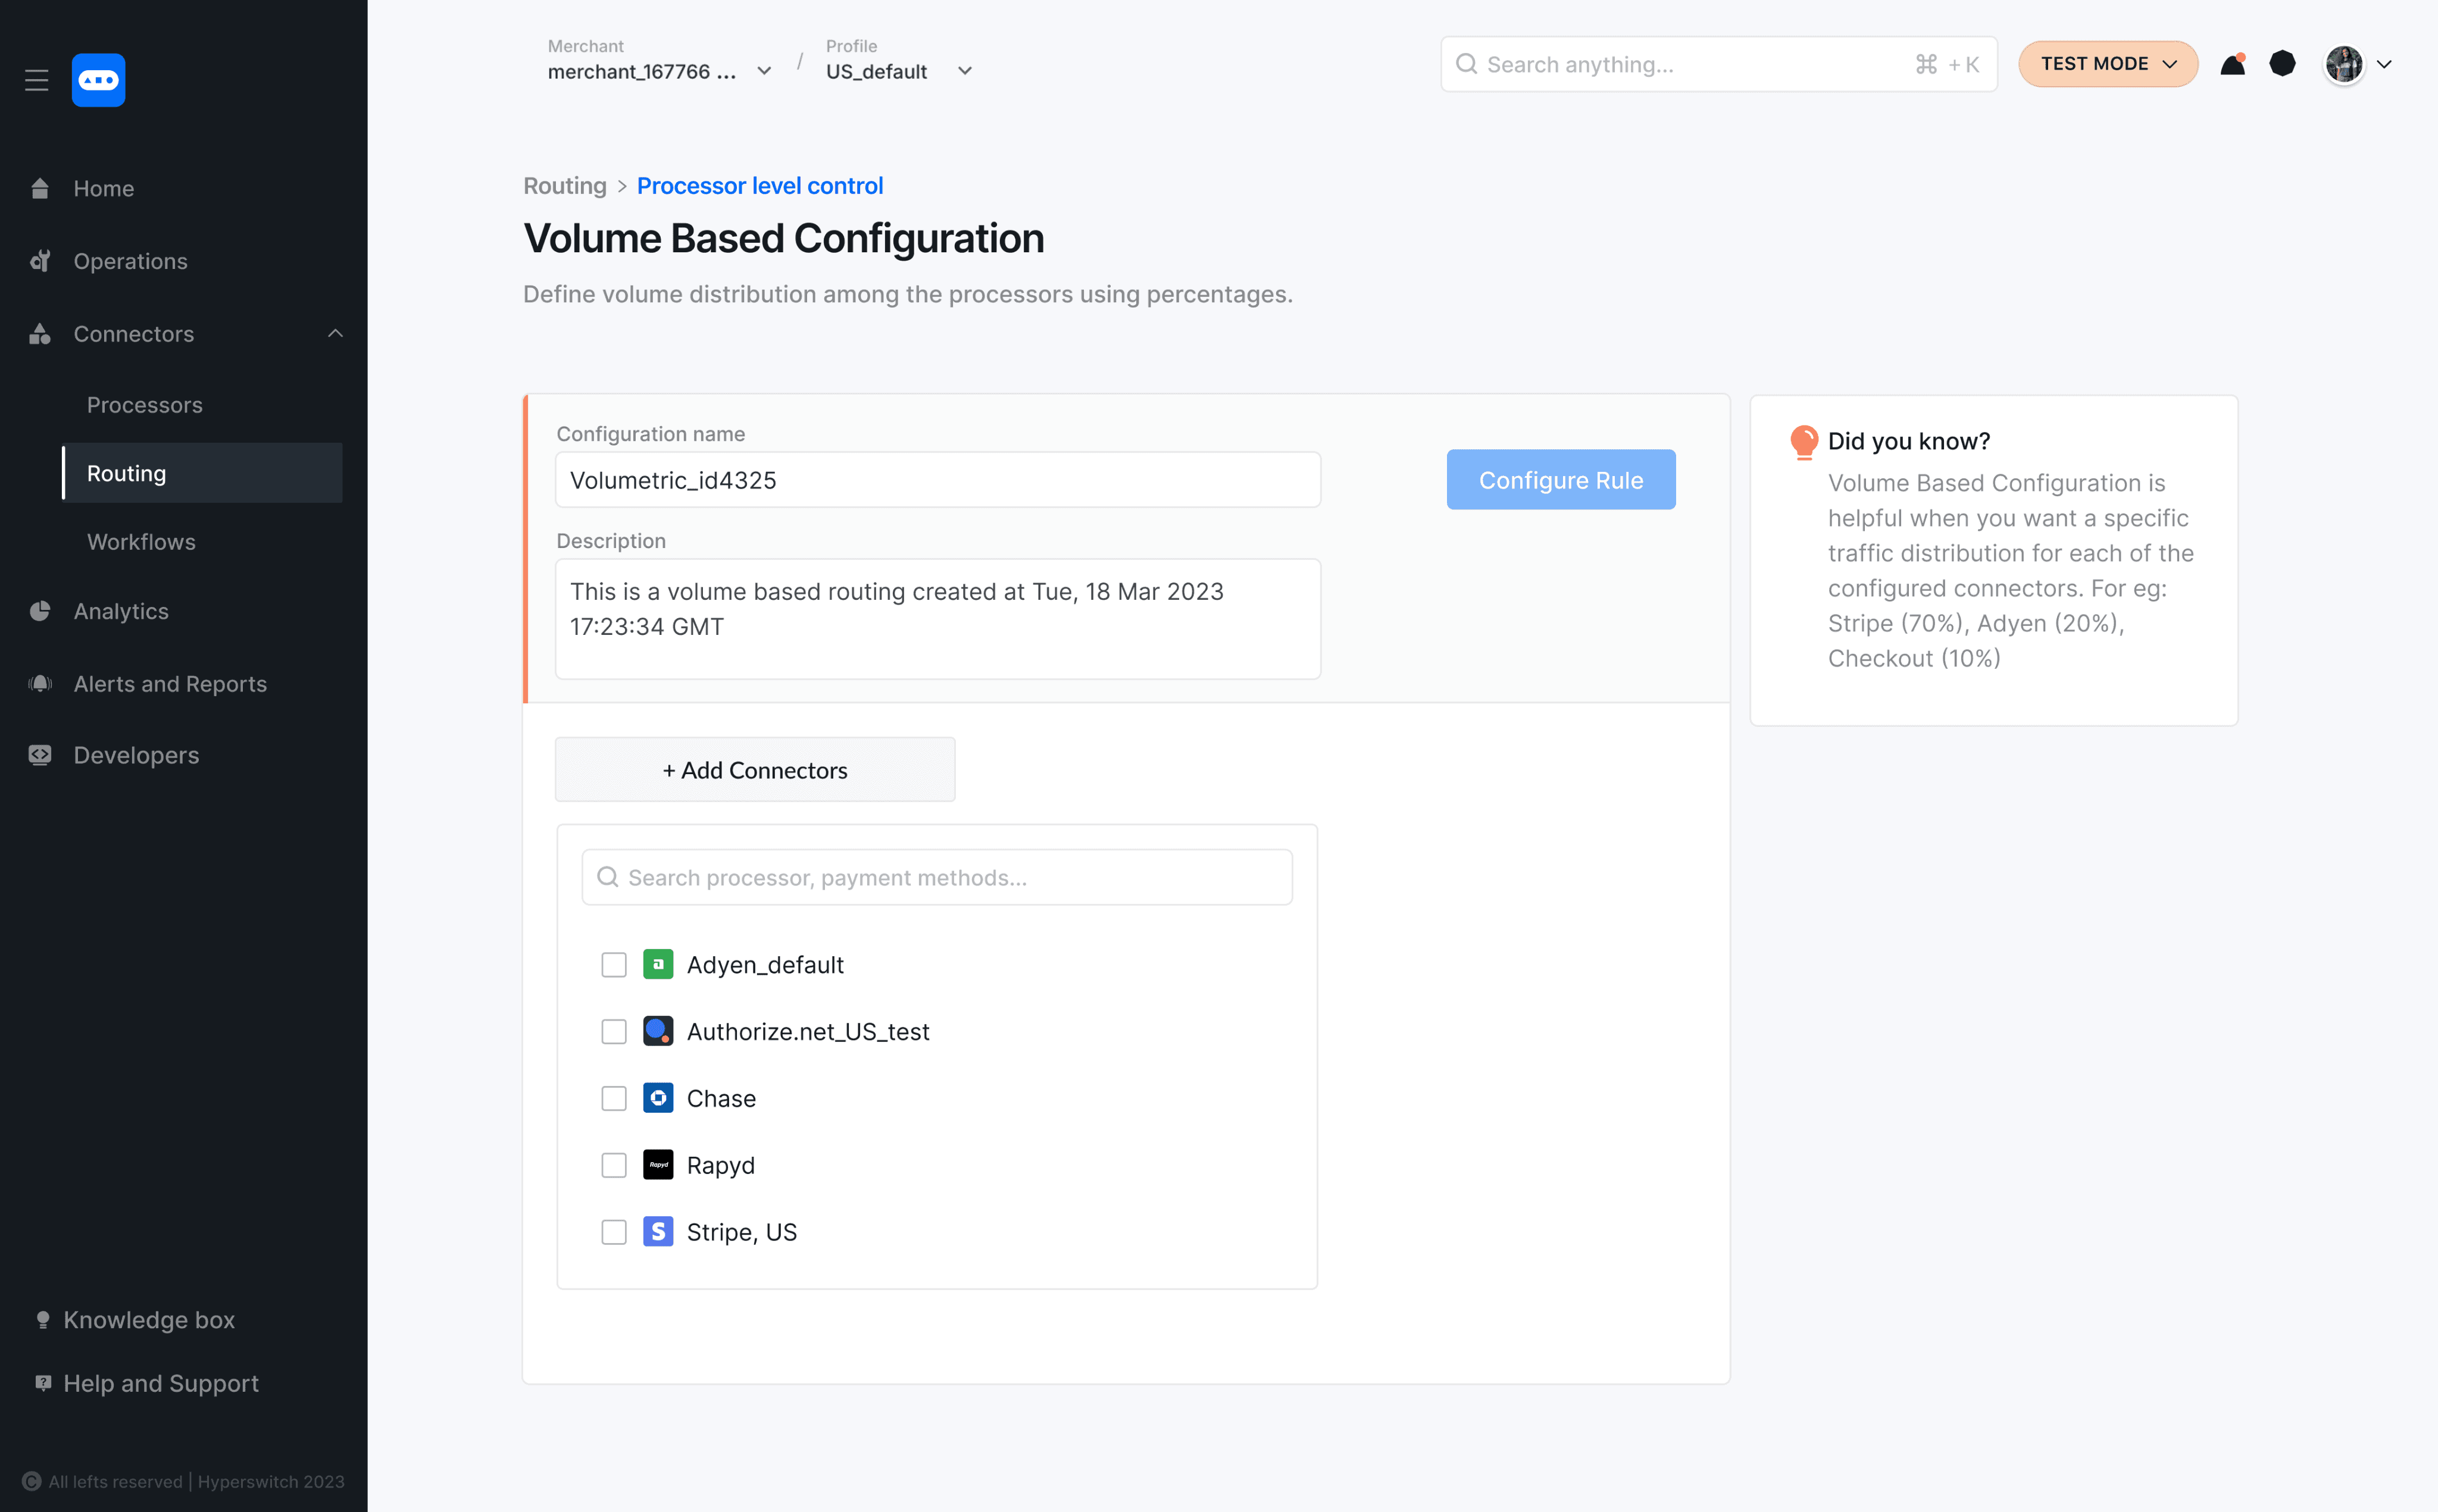Click the Hyperswitch blue logo
This screenshot has height=1512, width=2438.
coord(98,80)
